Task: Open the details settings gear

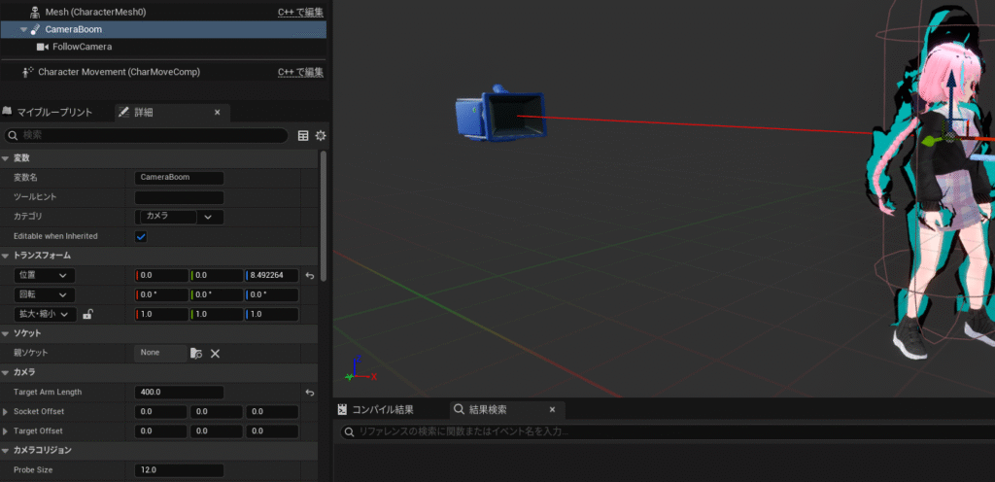Action: tap(321, 136)
